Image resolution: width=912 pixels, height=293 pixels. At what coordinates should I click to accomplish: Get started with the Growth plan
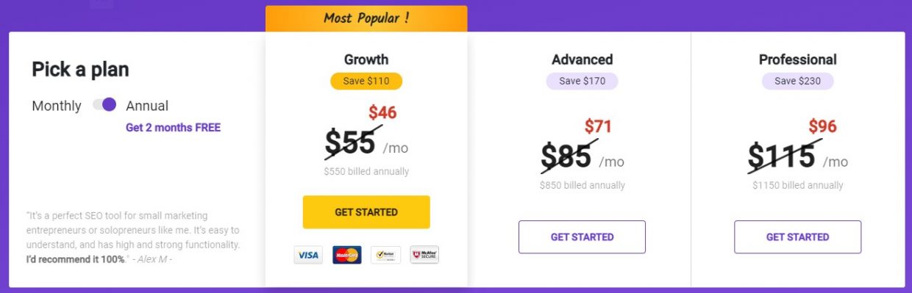(366, 212)
